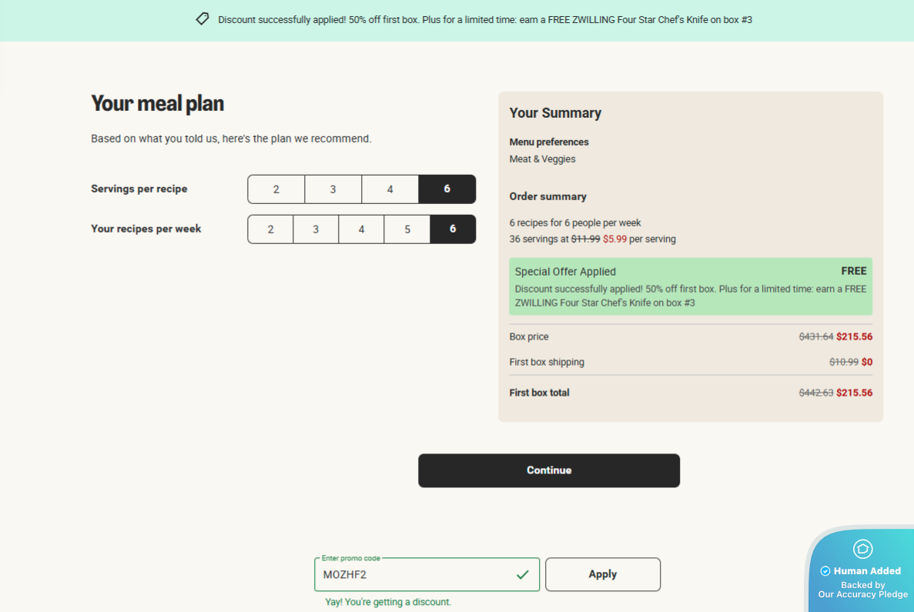Click the Special Offer Applied green box
This screenshot has height=612, width=914.
pos(690,286)
